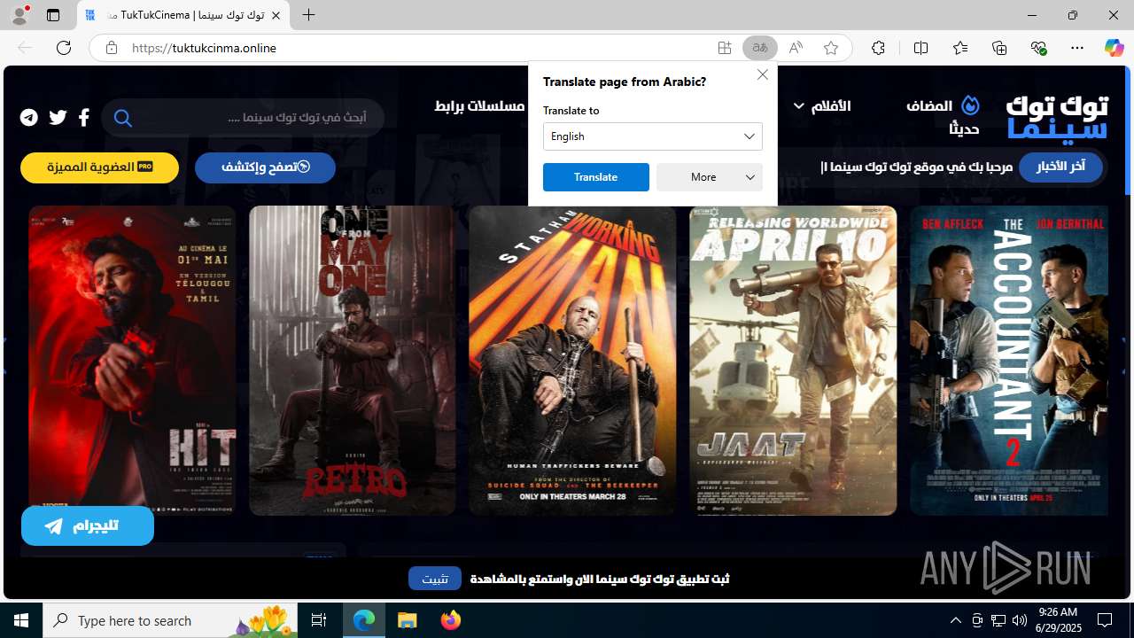1134x638 pixels.
Task: Open The Accountant 2 poster
Action: click(1009, 361)
